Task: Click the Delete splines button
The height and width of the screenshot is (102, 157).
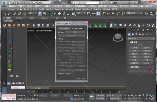Action: point(80,70)
